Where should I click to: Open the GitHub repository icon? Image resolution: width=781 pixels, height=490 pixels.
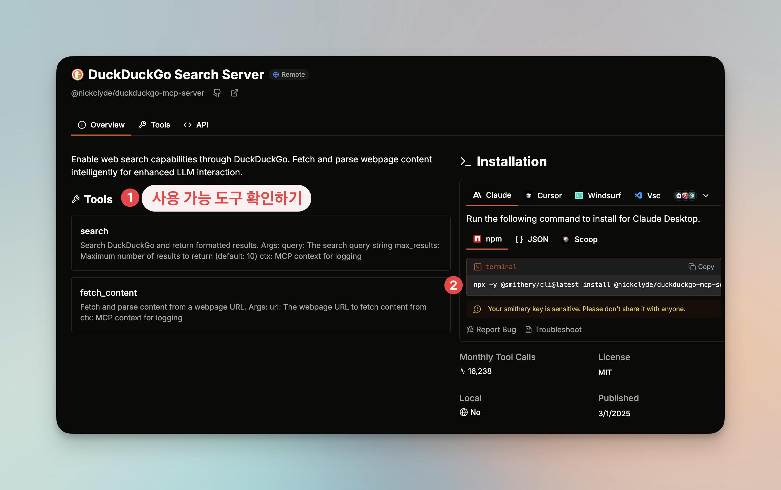(x=217, y=93)
